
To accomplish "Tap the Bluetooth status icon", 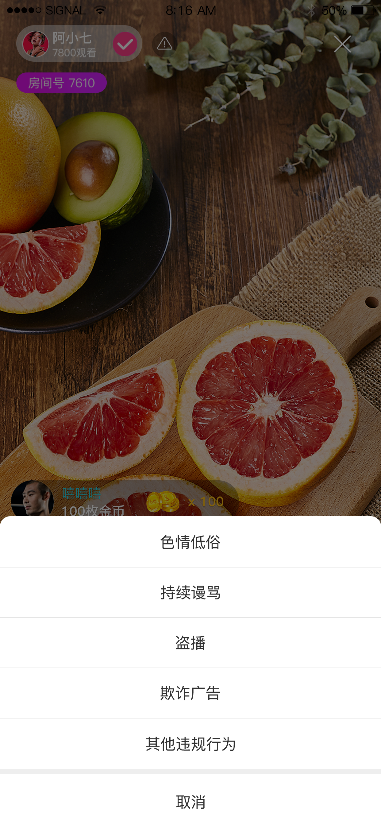I will [x=311, y=10].
